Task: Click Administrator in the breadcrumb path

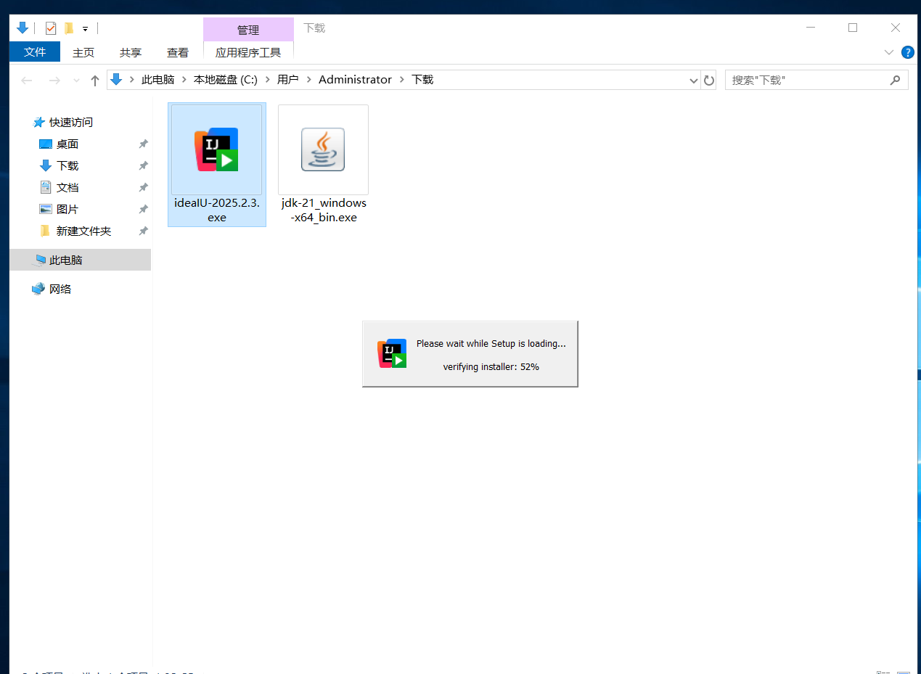Action: coord(355,80)
